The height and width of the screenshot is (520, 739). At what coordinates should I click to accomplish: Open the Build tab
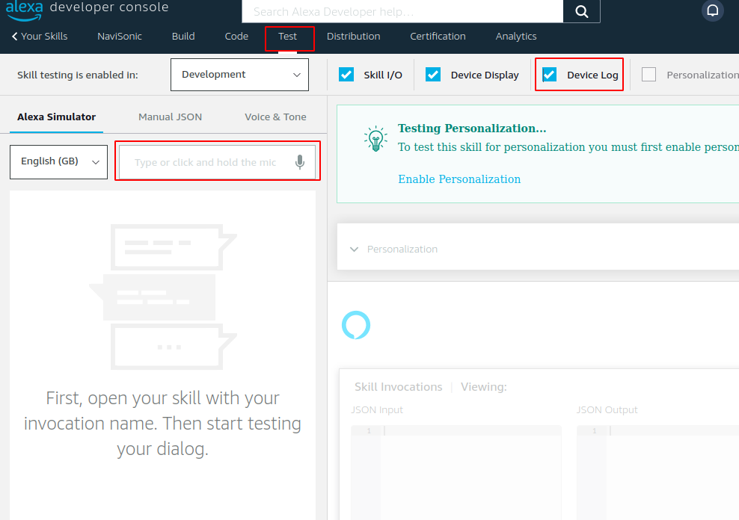[x=183, y=36]
